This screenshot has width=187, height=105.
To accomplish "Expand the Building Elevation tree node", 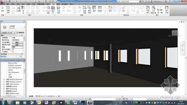I will pyautogui.click(x=4, y=79).
